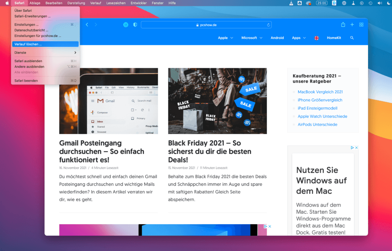This screenshot has height=251, width=392.
Task: Click the VLC cone menu bar icon
Action: (x=291, y=3)
